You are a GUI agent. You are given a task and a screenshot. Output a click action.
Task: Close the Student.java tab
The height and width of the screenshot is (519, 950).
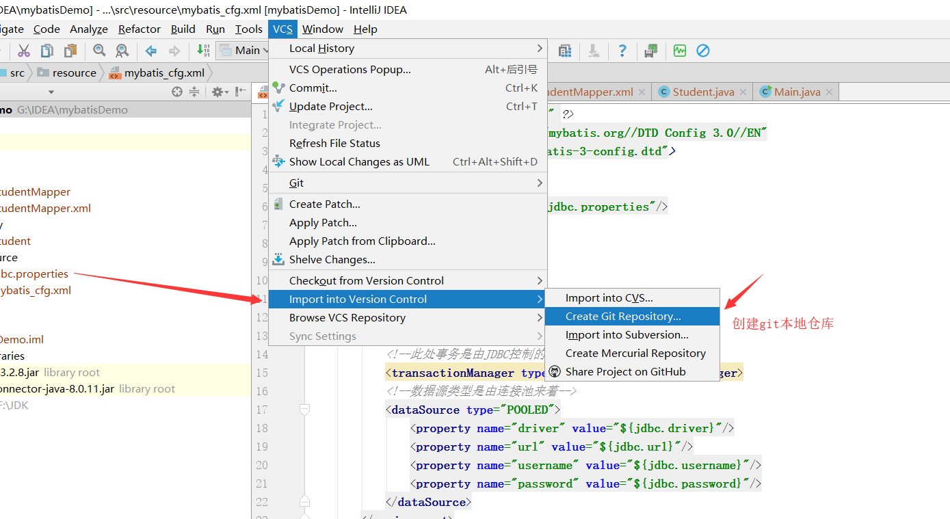click(744, 92)
